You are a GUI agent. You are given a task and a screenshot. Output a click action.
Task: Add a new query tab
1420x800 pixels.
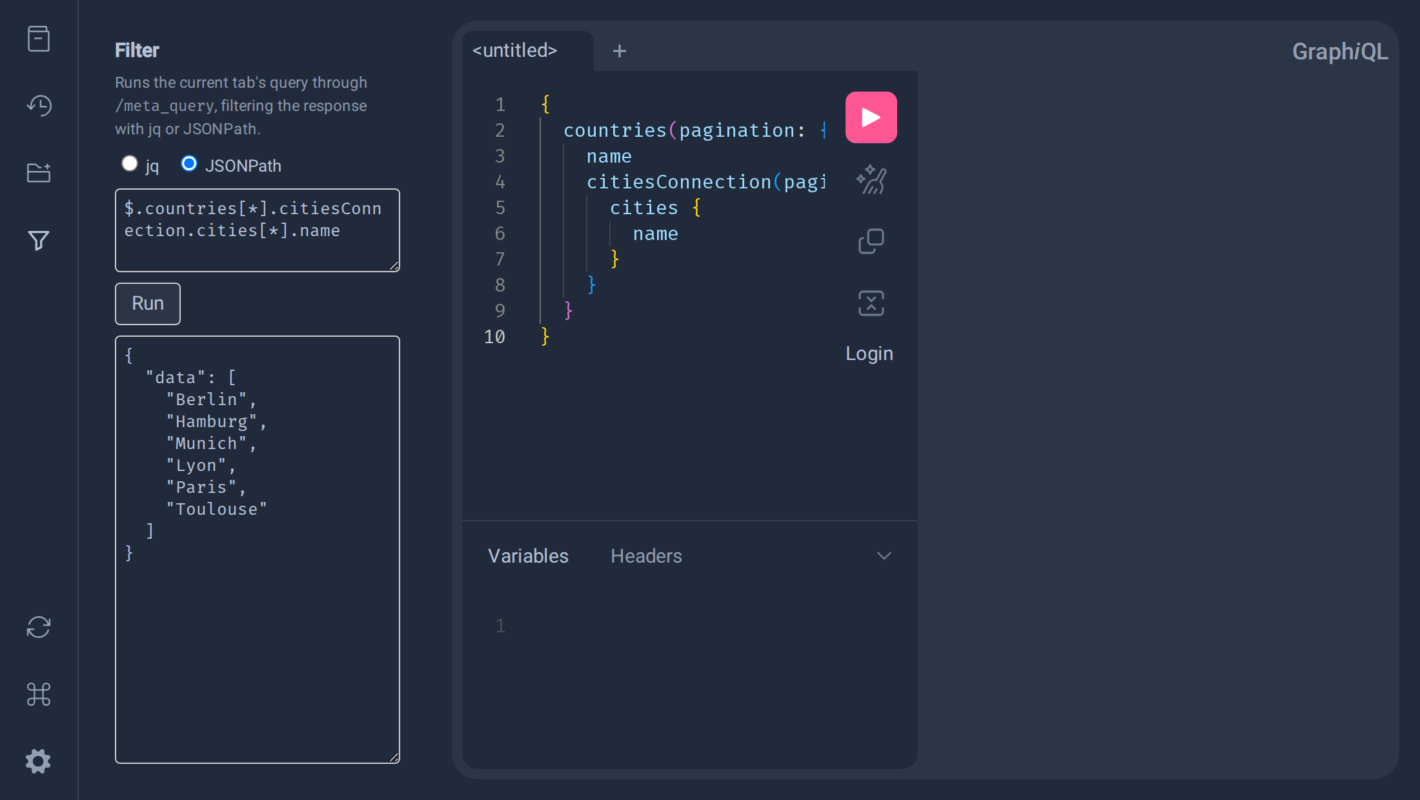pyautogui.click(x=620, y=51)
